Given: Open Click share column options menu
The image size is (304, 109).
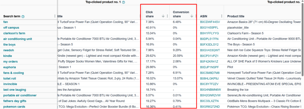Looking at the screenshot, I should pyautogui.click(x=167, y=16).
